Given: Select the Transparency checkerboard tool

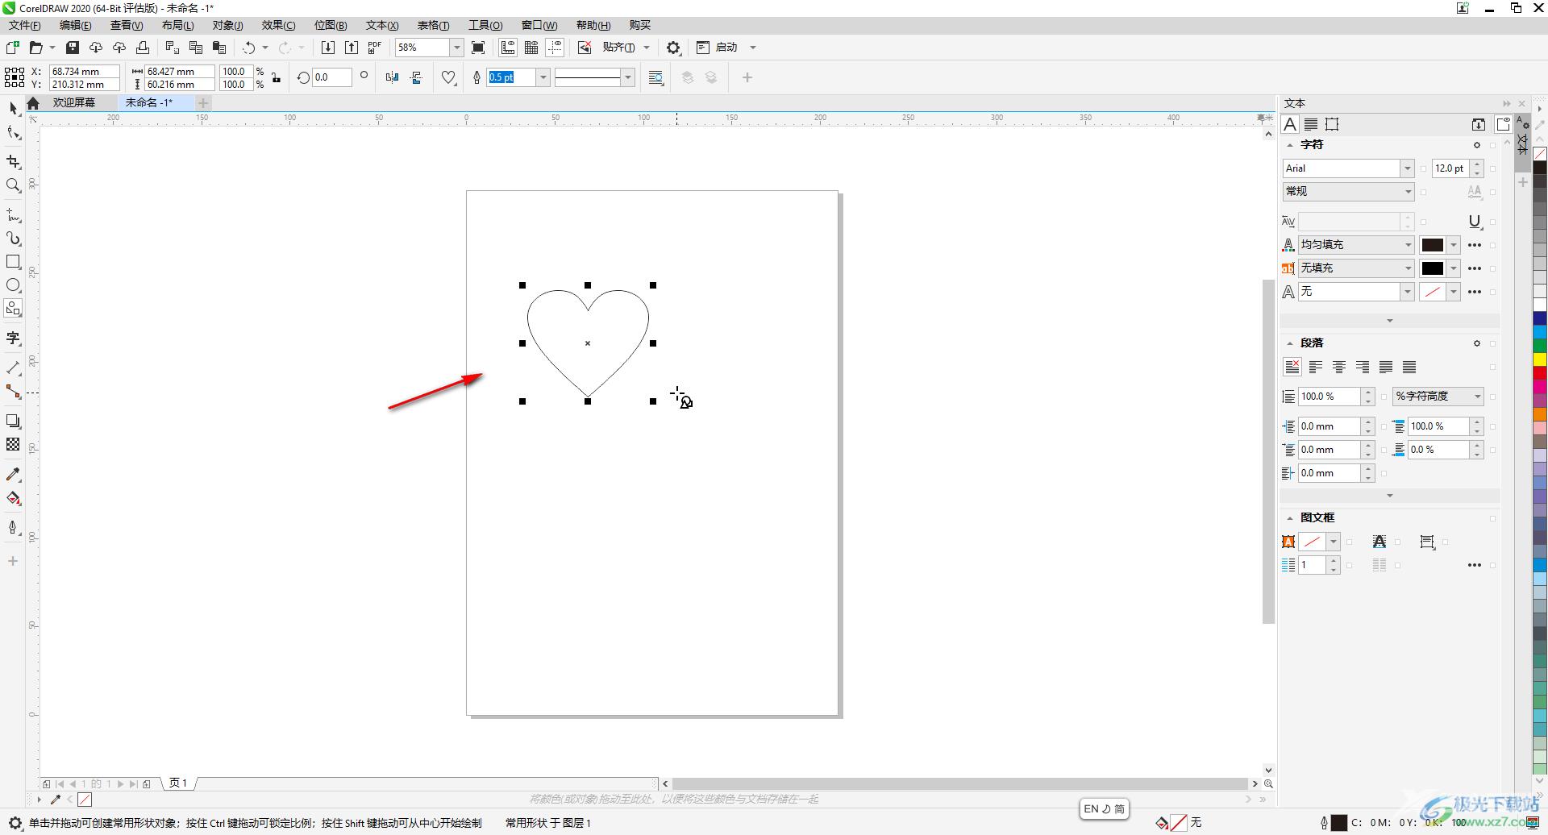Looking at the screenshot, I should click(13, 444).
